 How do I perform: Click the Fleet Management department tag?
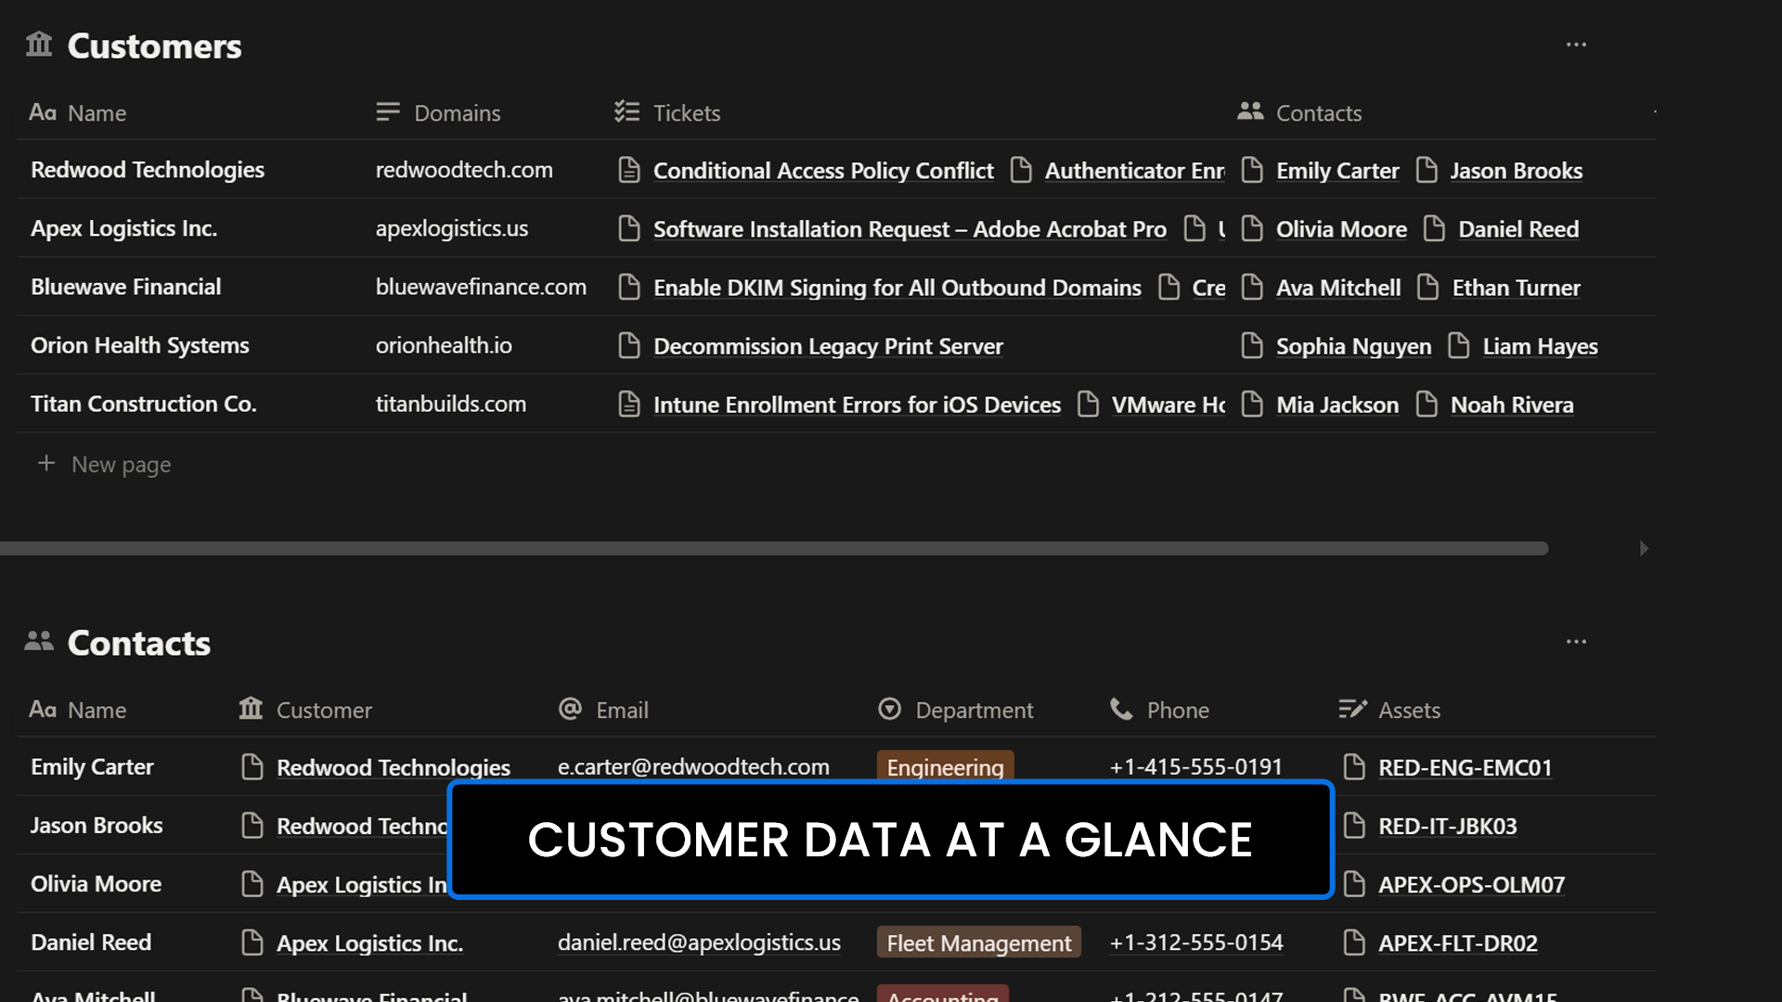click(978, 943)
